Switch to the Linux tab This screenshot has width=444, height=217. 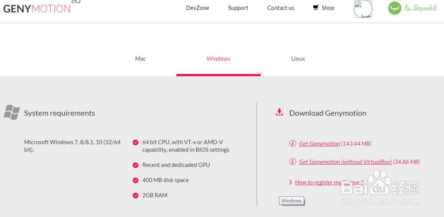298,59
